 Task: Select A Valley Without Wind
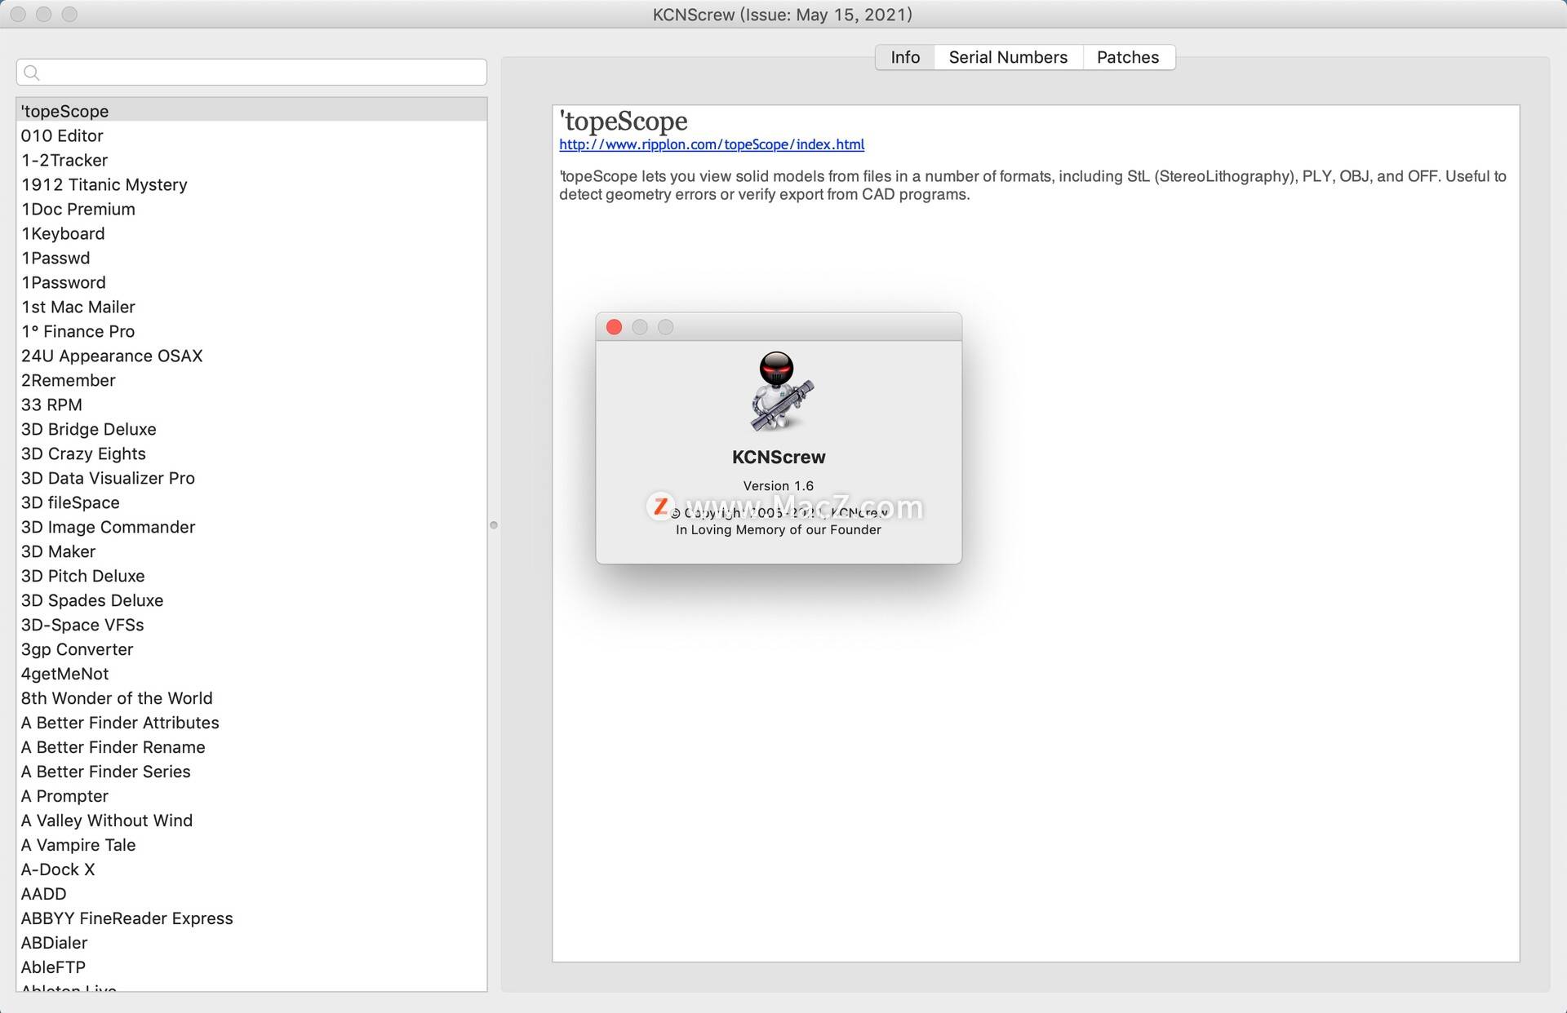[251, 821]
